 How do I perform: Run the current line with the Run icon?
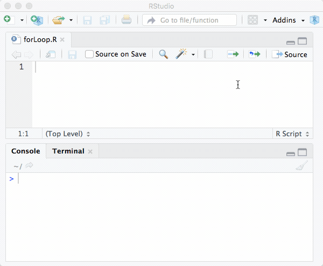click(233, 54)
